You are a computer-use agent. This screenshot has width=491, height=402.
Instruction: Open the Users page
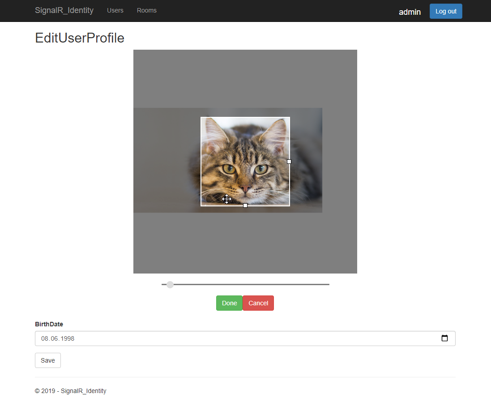click(115, 10)
